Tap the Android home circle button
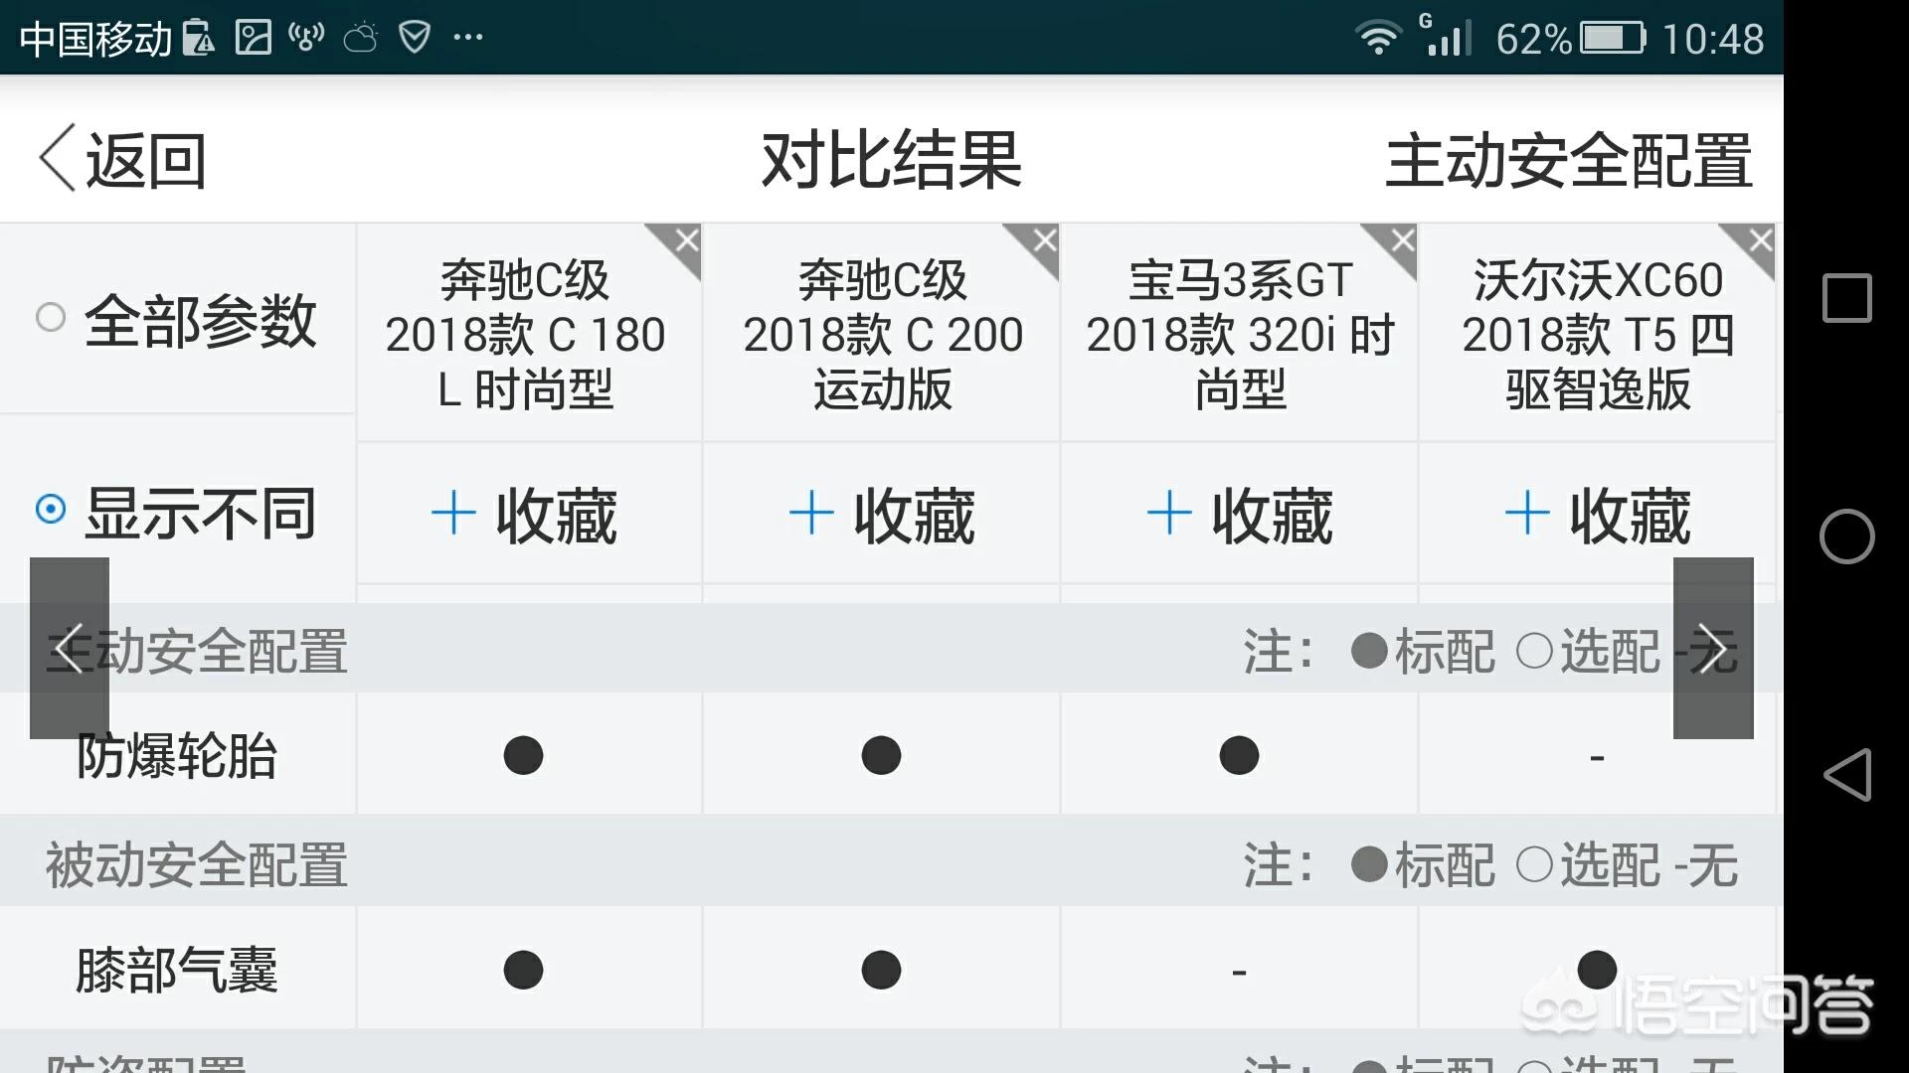 tap(1846, 536)
